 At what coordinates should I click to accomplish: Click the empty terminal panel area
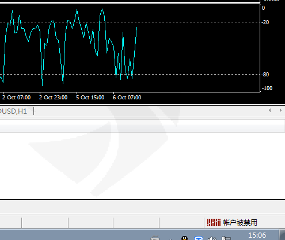pos(142,165)
